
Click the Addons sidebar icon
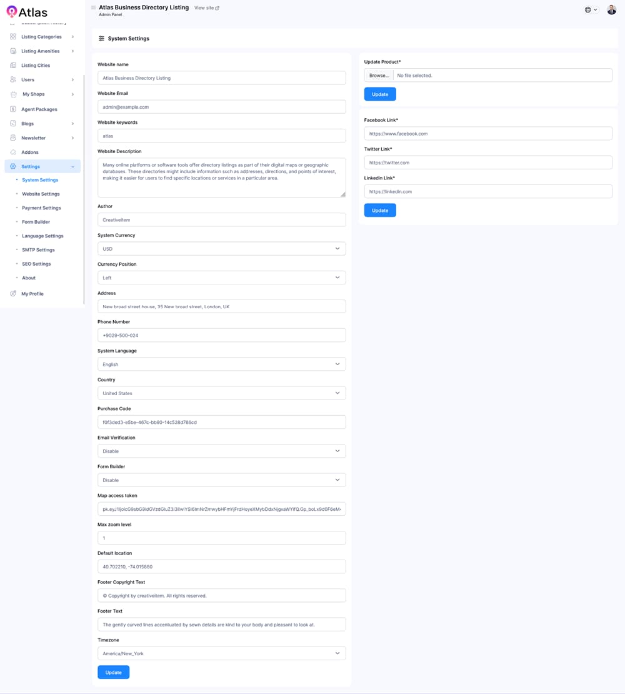pos(13,153)
